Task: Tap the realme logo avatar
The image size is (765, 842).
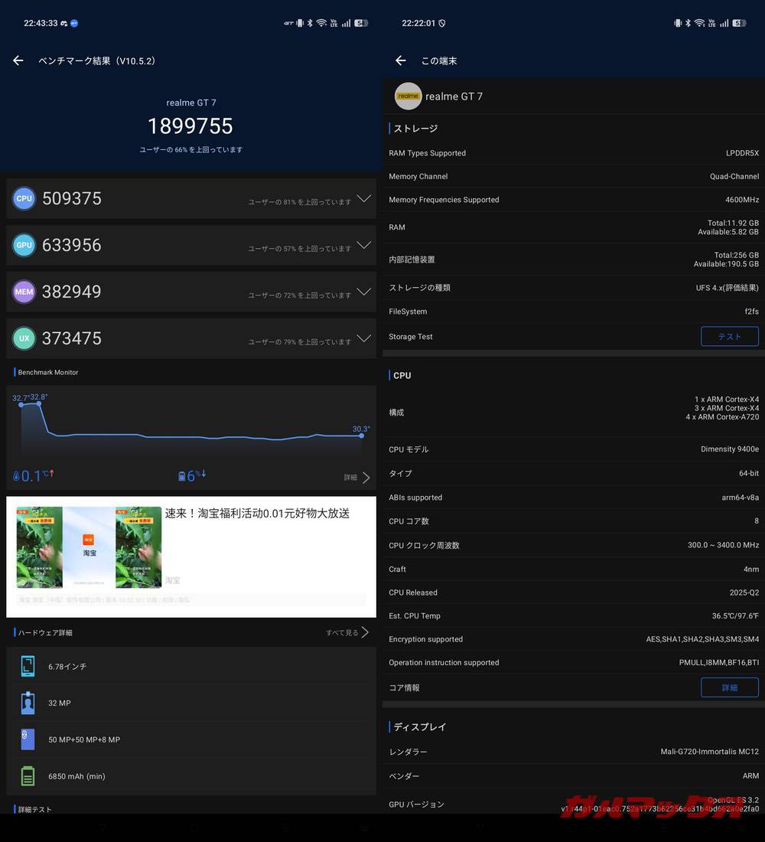Action: click(408, 96)
